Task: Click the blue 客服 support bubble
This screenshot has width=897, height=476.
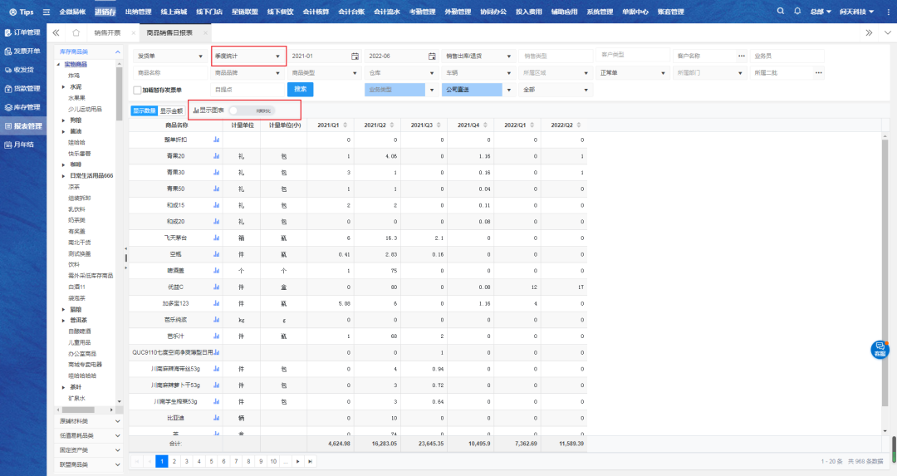Action: click(x=879, y=350)
